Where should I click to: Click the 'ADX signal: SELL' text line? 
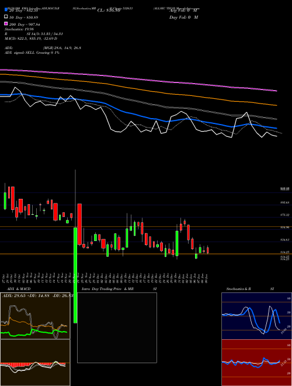click(32, 53)
